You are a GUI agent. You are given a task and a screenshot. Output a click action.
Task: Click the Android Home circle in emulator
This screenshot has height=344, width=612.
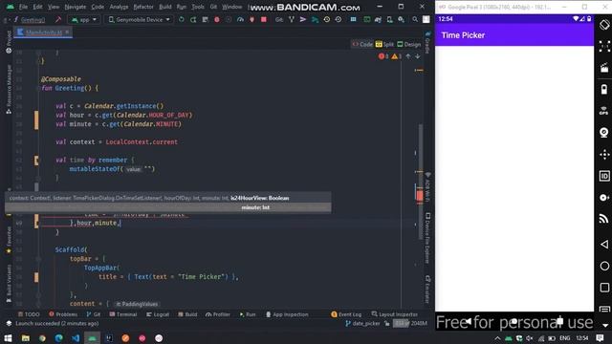click(603, 266)
